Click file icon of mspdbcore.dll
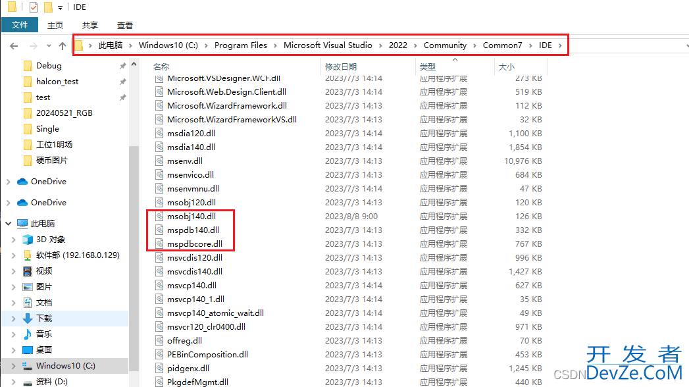The image size is (689, 387). 159,244
